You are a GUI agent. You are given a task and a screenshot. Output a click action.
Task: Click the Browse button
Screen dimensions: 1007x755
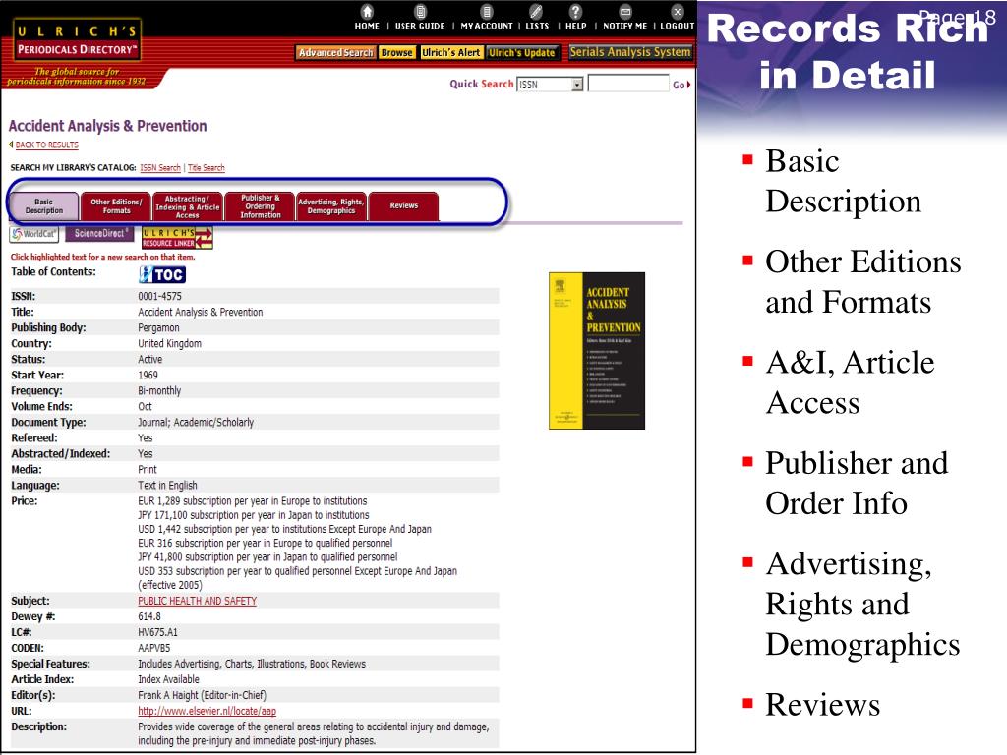(397, 53)
